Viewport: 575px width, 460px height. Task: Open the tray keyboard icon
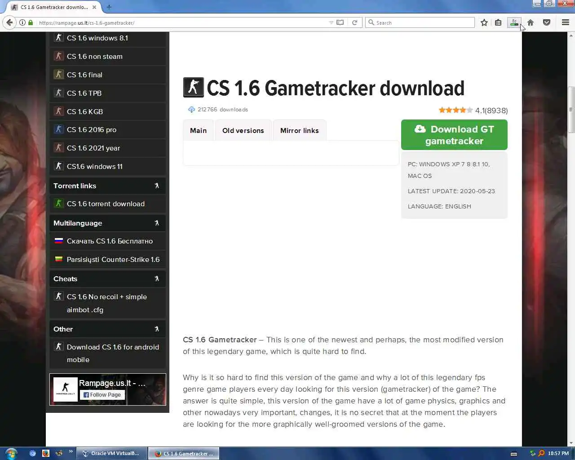point(514,454)
